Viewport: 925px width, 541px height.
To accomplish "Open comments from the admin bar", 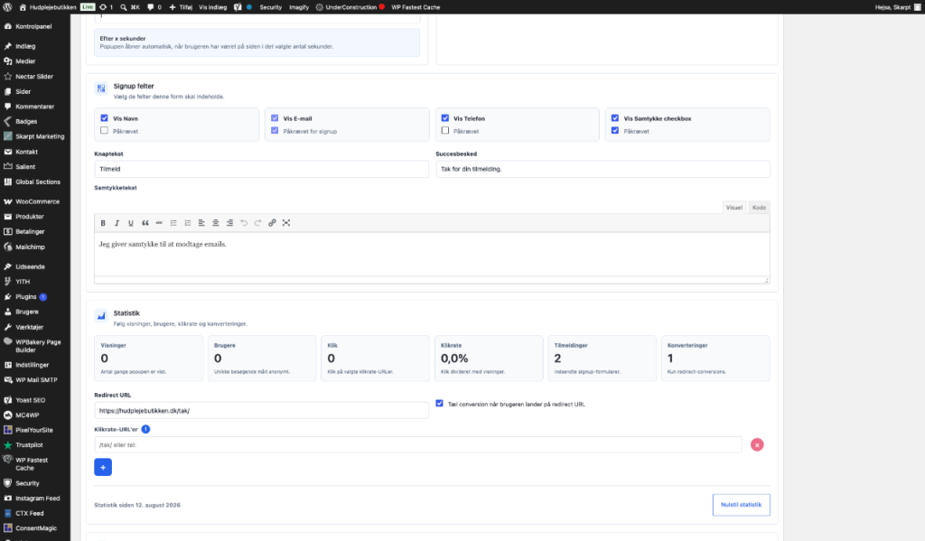I will 154,7.
